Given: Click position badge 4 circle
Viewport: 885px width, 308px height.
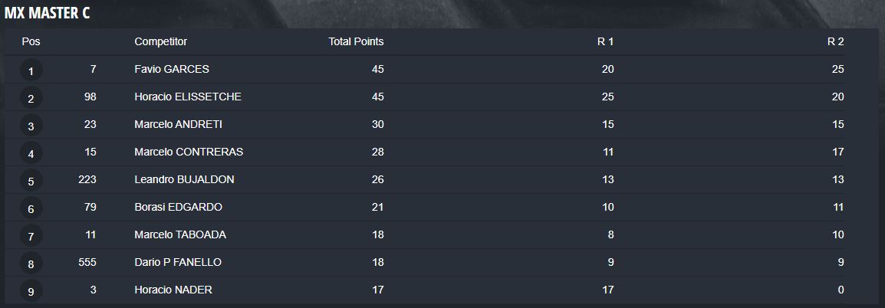Looking at the screenshot, I should (31, 153).
